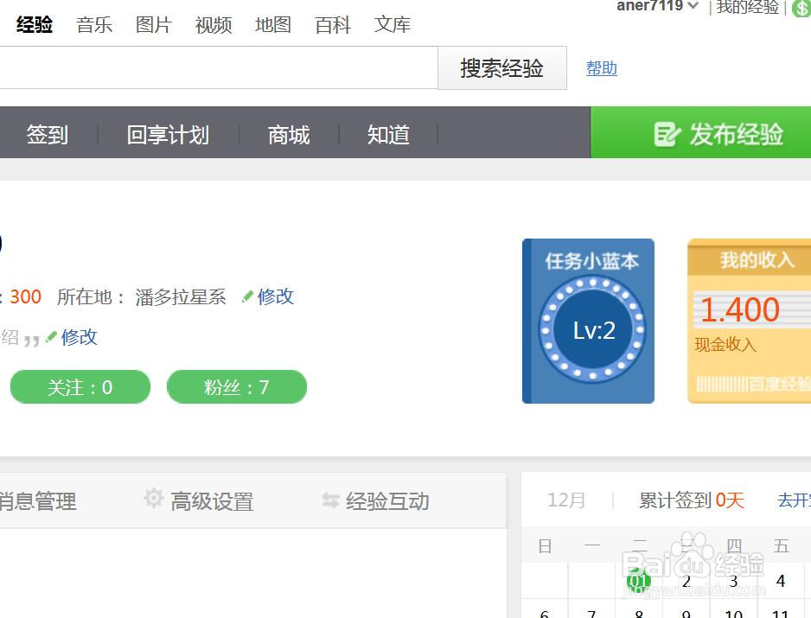Open 视频 in top navigation

click(213, 24)
